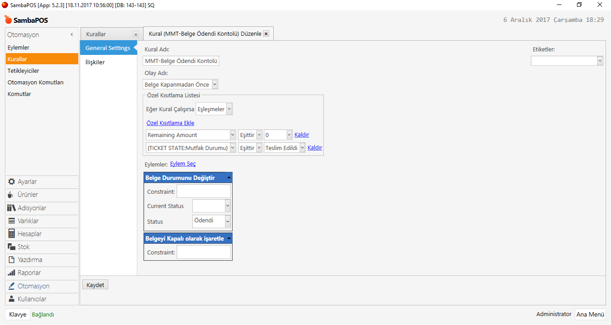Expand the Olay Adı dropdown
Screen dimensions: 611x325
pyautogui.click(x=215, y=84)
